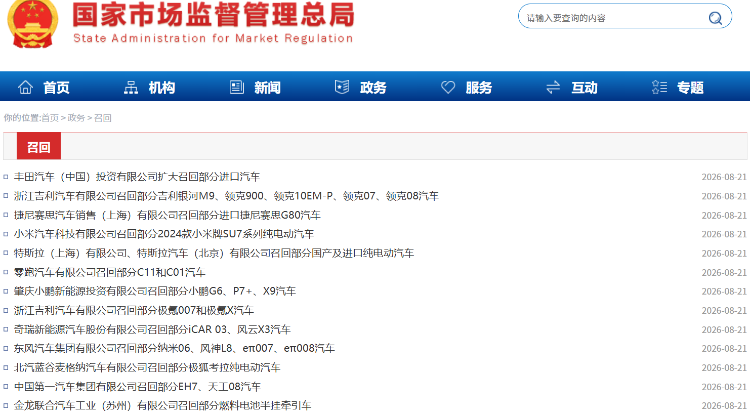The image size is (750, 416).
Task: Click the 2026-08-21 date on the 零跑汽车 row
Action: click(724, 273)
